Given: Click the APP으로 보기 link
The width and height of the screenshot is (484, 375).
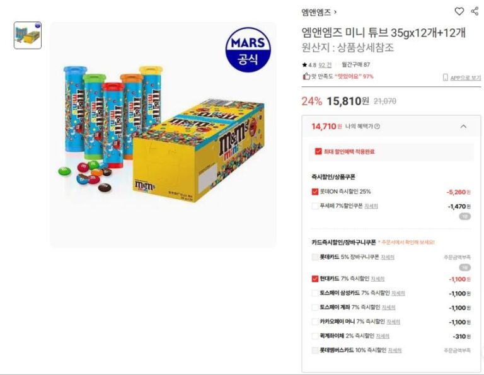Looking at the screenshot, I should tap(465, 78).
